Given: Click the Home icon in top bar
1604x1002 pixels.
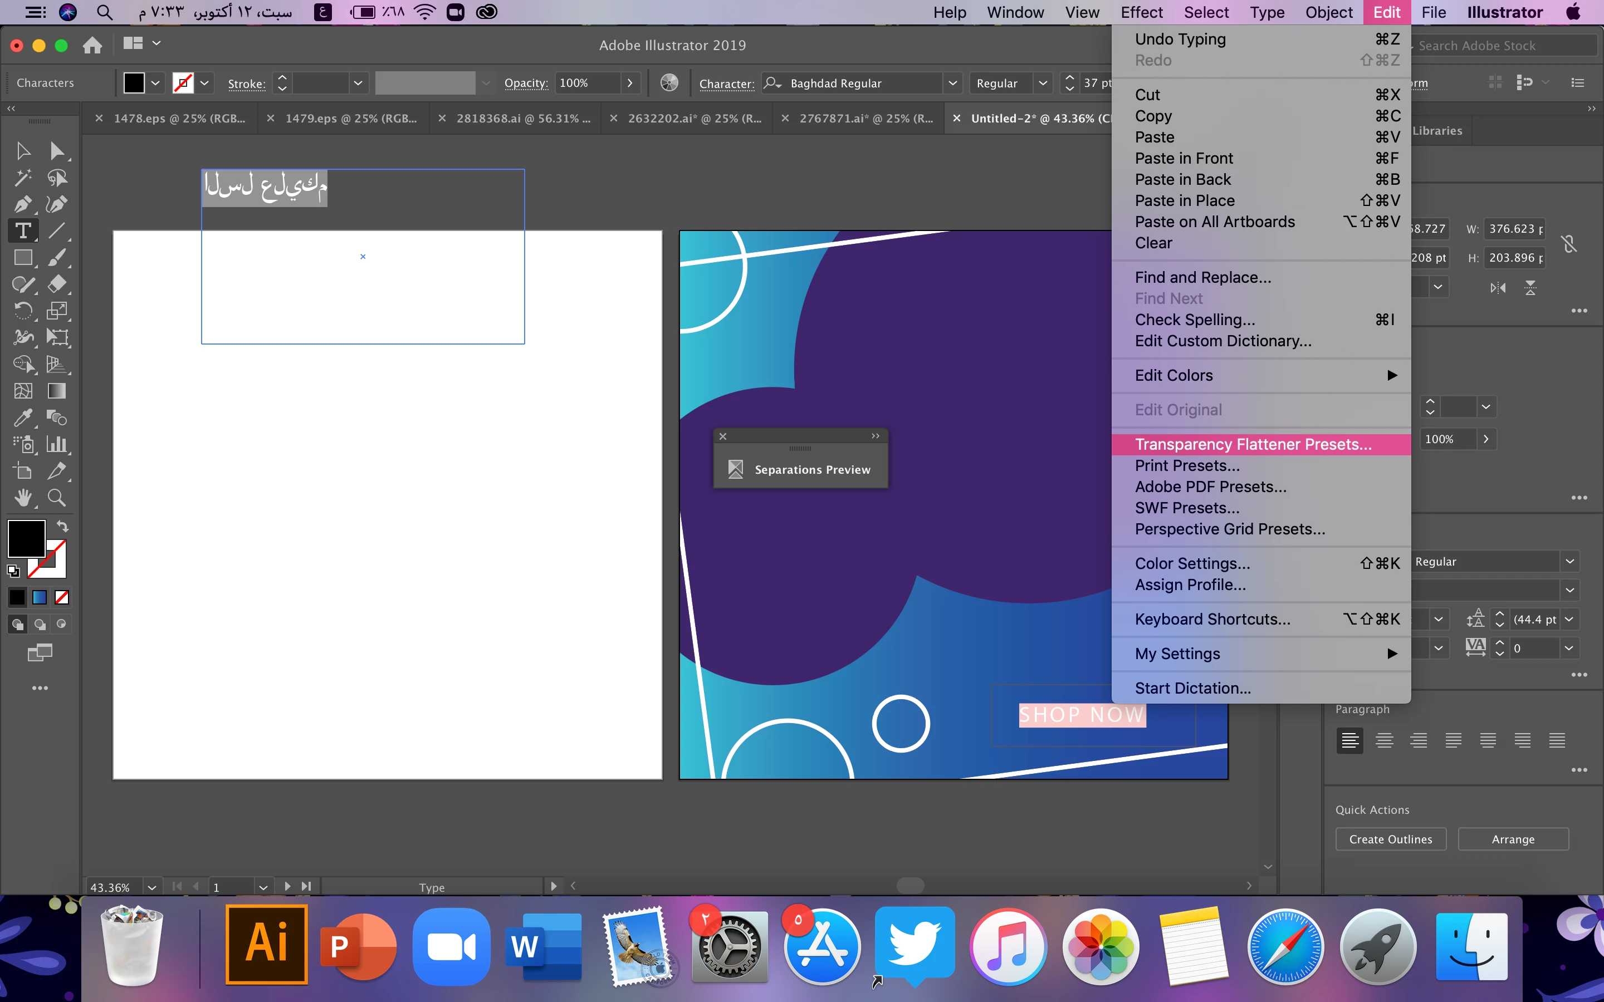Looking at the screenshot, I should pos(92,45).
